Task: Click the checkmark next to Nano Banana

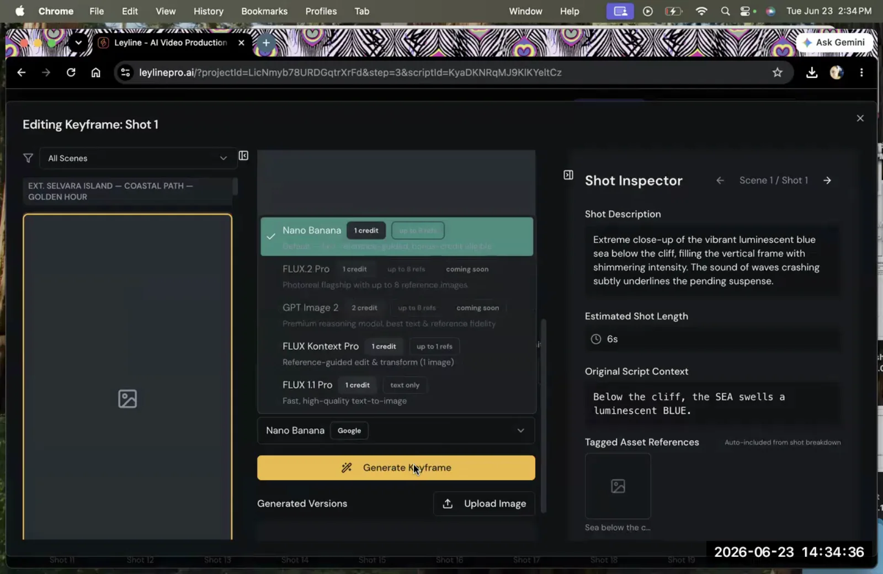Action: (271, 236)
